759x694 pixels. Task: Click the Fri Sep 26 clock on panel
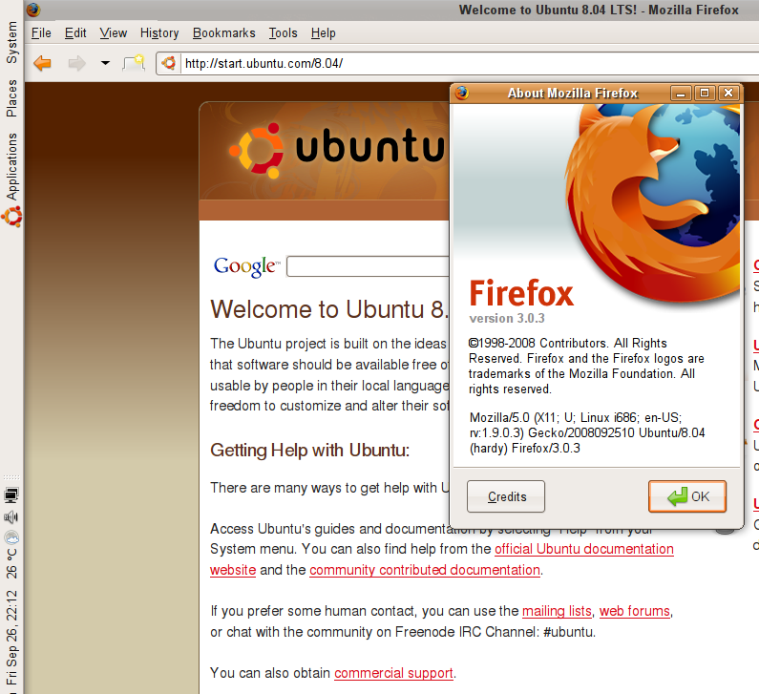(x=11, y=638)
